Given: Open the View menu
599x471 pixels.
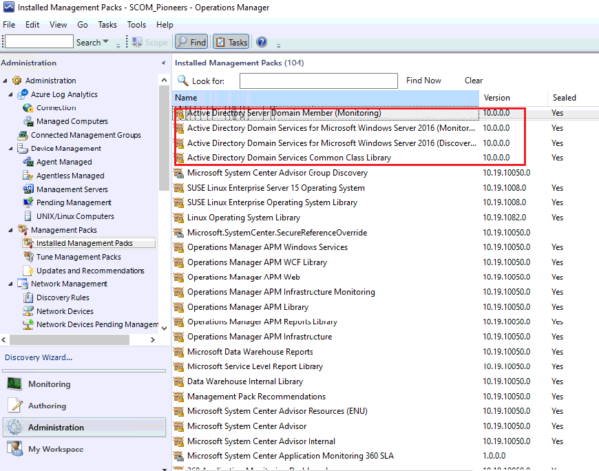Looking at the screenshot, I should 58,25.
